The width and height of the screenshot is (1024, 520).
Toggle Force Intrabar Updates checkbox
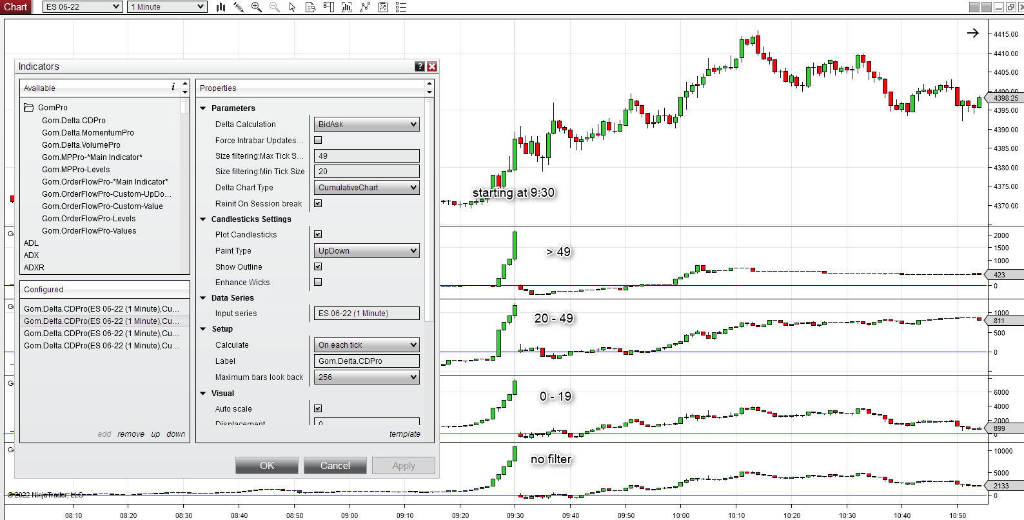point(318,140)
